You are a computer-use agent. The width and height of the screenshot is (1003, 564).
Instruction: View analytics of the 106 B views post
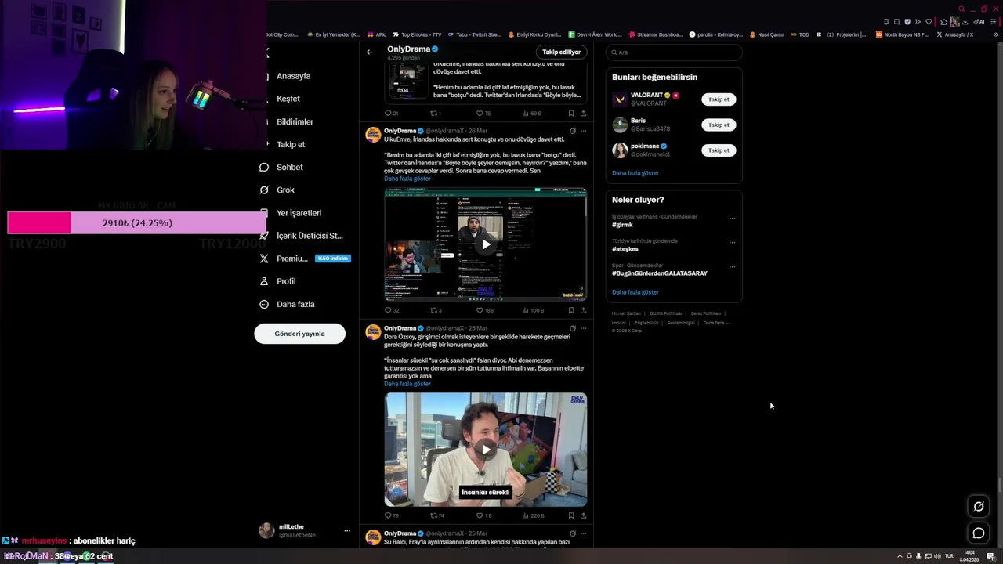coord(533,310)
